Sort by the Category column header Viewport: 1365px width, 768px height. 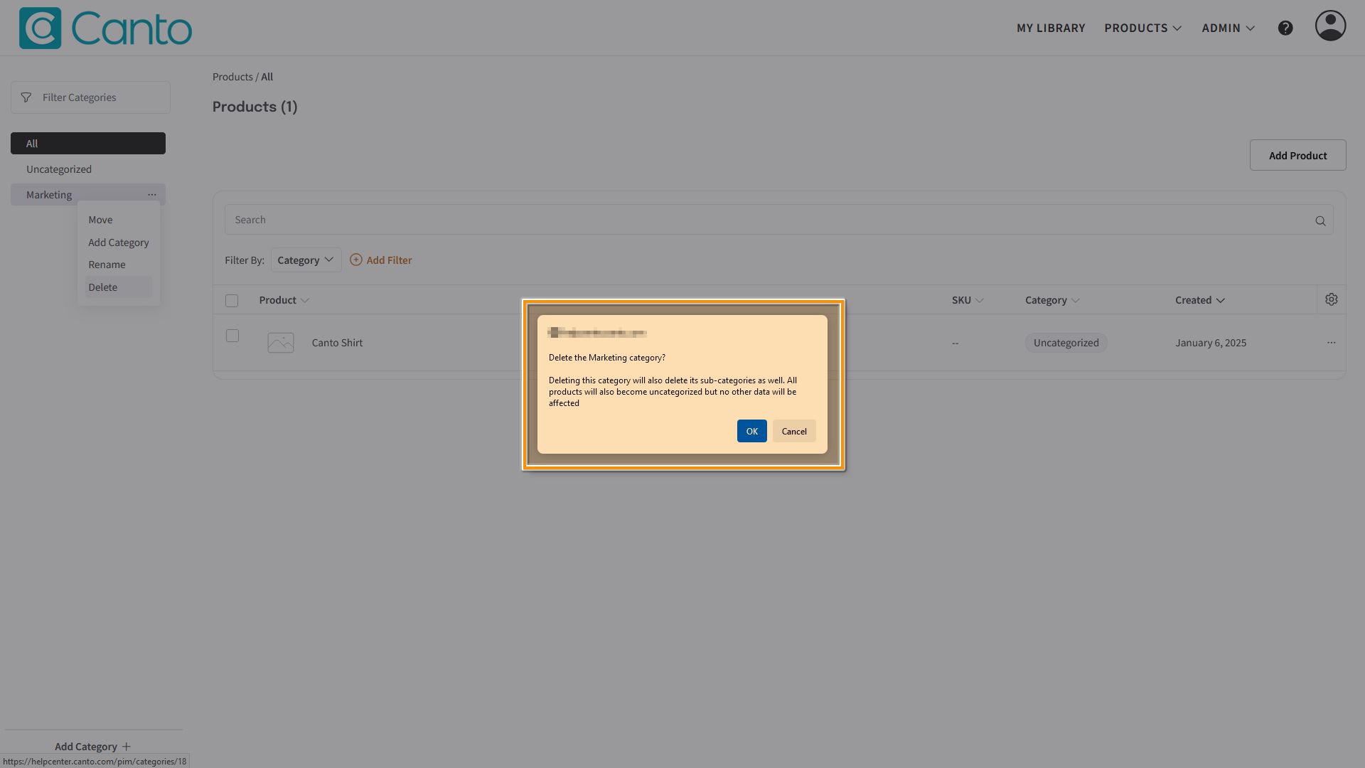(x=1052, y=300)
